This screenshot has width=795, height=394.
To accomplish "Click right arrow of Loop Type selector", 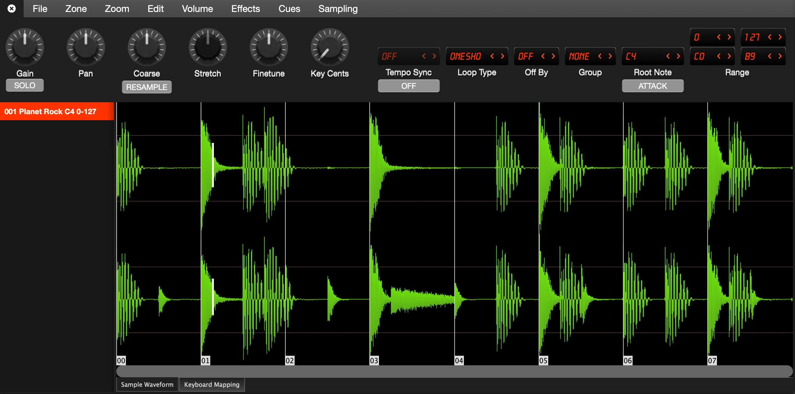I will pos(502,56).
